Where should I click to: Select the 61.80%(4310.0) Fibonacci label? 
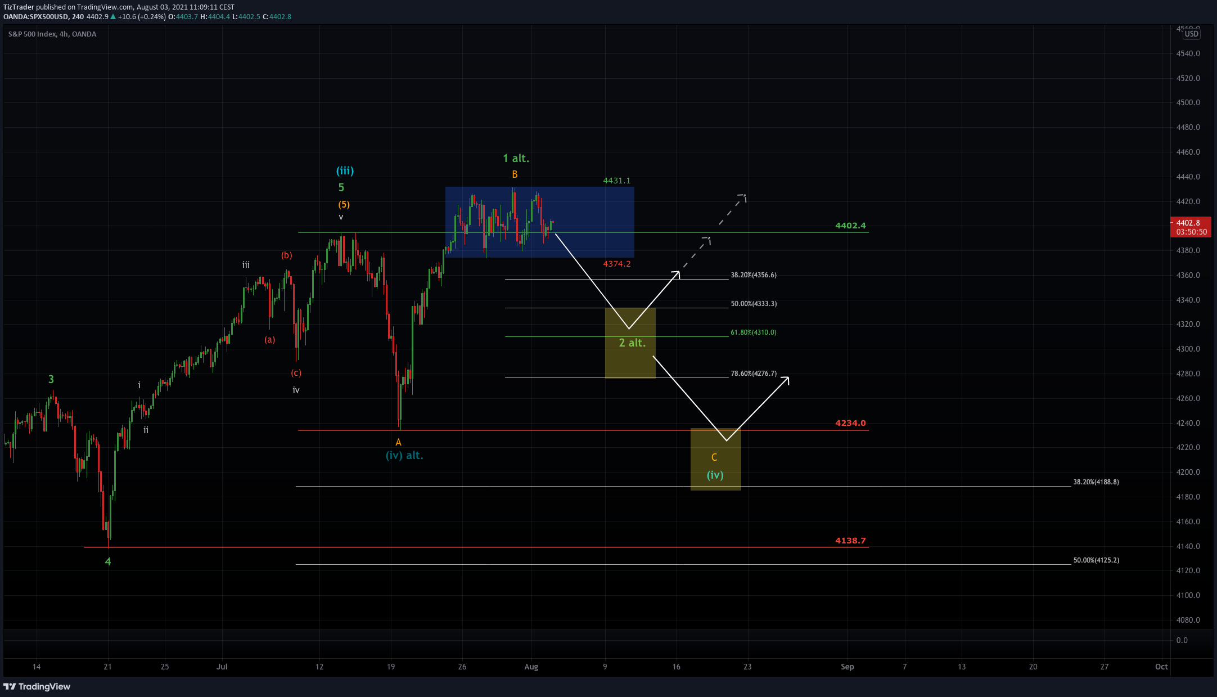tap(754, 332)
